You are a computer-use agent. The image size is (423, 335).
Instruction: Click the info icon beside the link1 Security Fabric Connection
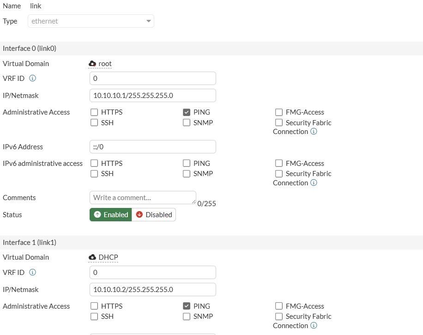coord(314,326)
